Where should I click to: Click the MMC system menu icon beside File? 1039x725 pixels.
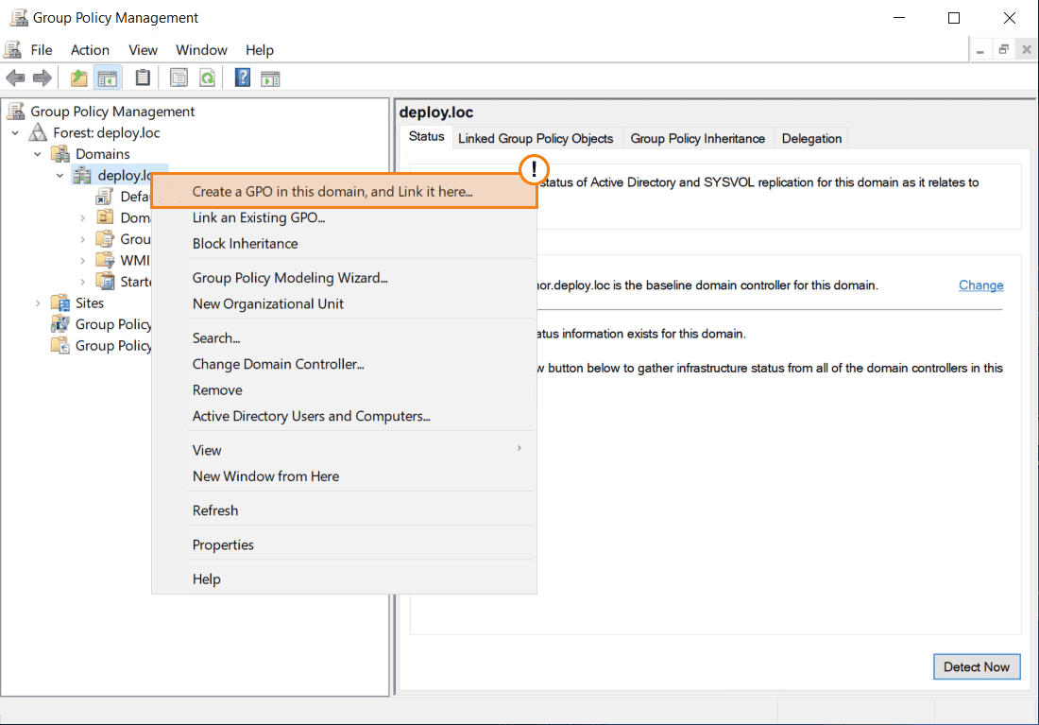coord(12,50)
